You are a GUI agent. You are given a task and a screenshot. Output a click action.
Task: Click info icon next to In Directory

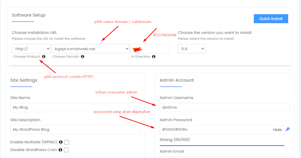point(154,57)
